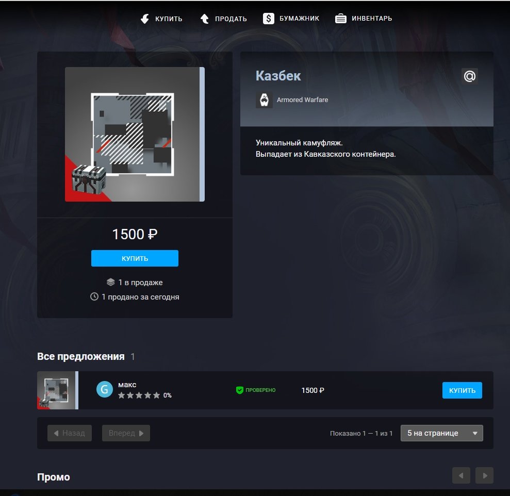The image size is (510, 496).
Task: Click the large 1500 ₽ price
Action: [x=135, y=234]
